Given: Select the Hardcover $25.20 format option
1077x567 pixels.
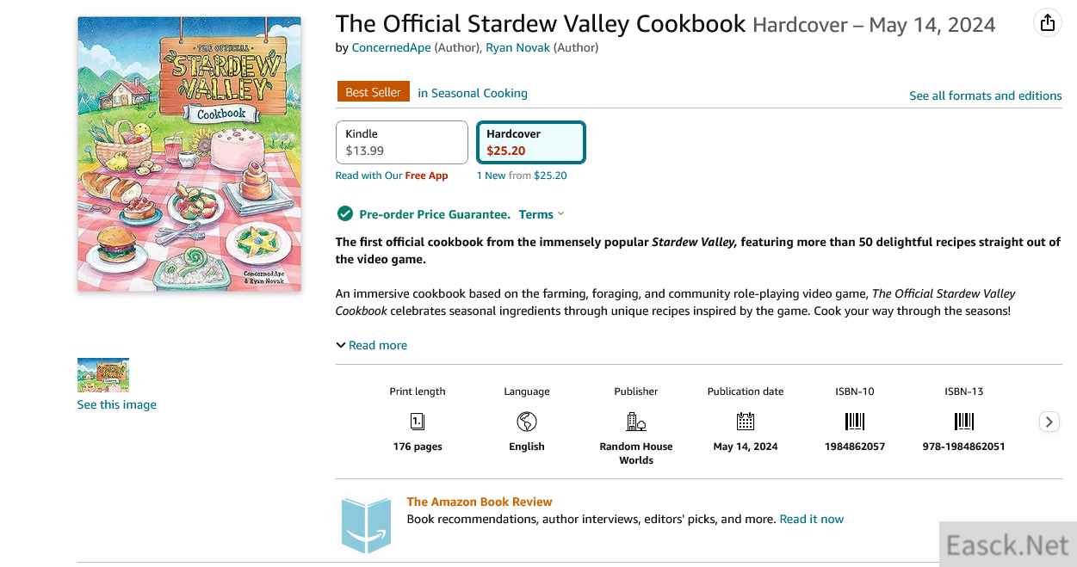Looking at the screenshot, I should tap(531, 142).
